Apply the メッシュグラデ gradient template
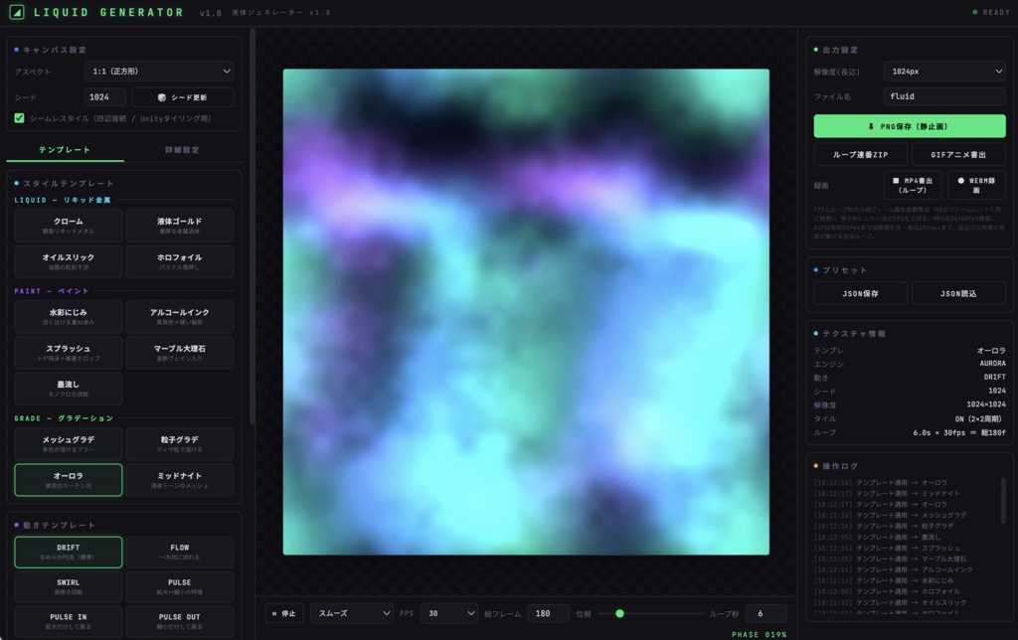This screenshot has width=1018, height=640. pos(69,443)
